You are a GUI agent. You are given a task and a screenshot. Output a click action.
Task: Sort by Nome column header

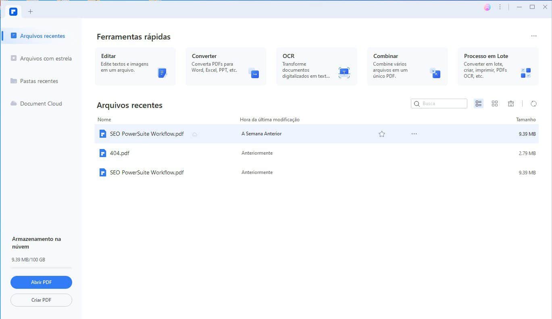click(104, 120)
